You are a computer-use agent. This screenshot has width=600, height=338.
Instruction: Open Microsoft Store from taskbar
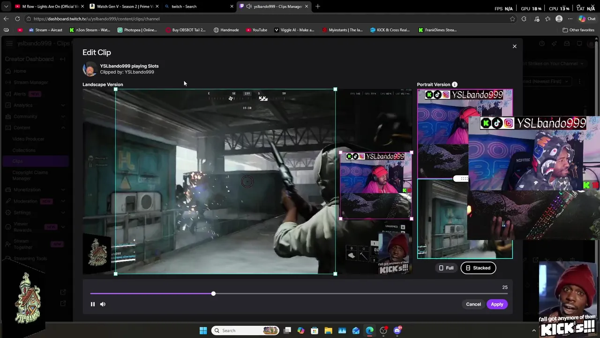pyautogui.click(x=315, y=330)
